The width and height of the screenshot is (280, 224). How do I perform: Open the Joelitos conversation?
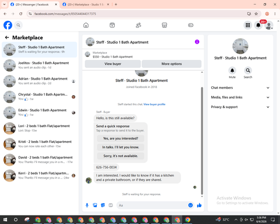[39, 66]
